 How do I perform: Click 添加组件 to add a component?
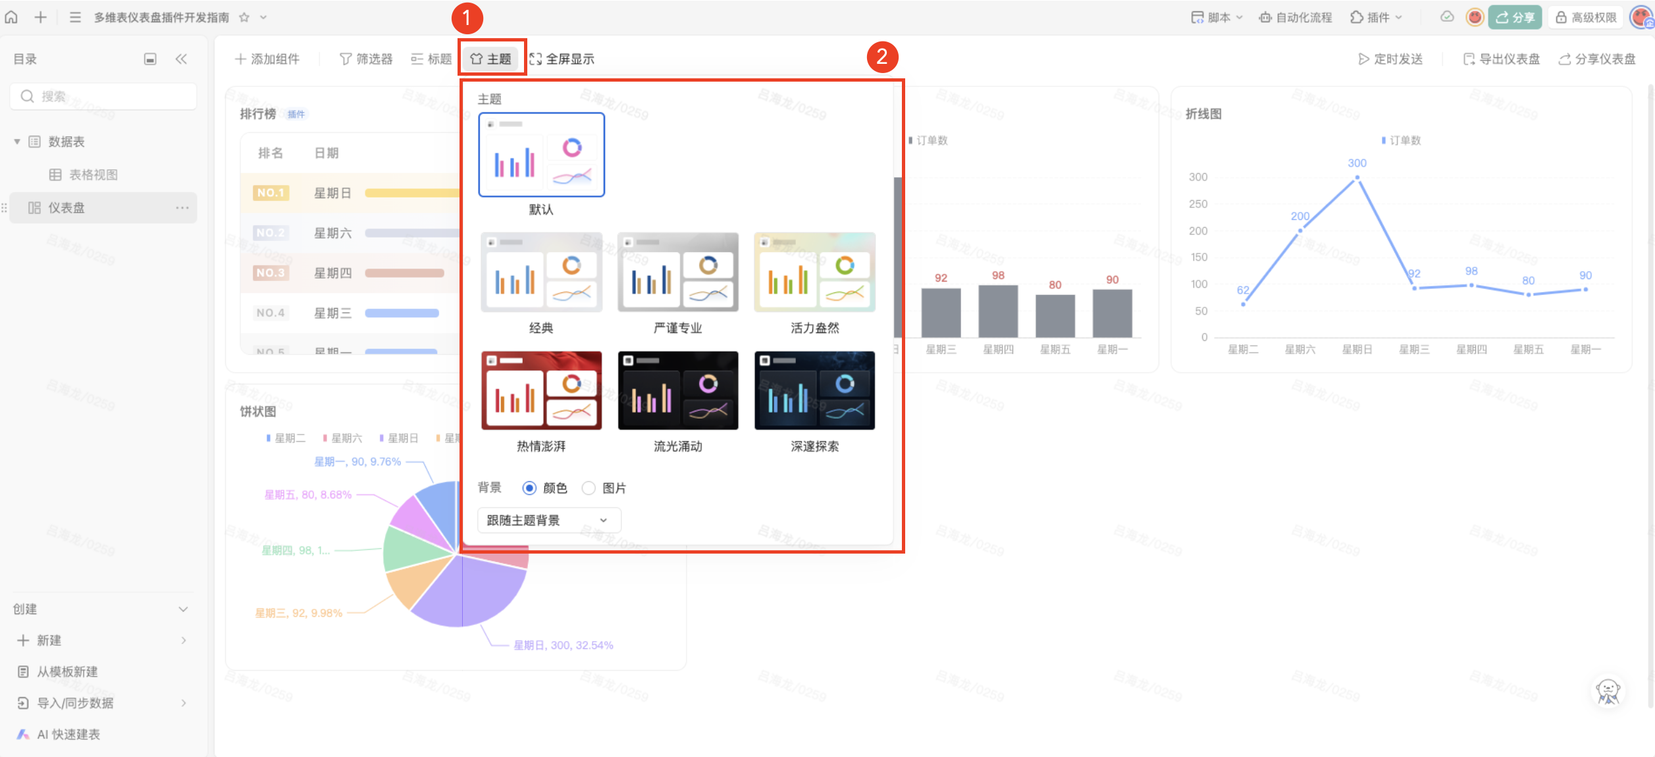[267, 59]
